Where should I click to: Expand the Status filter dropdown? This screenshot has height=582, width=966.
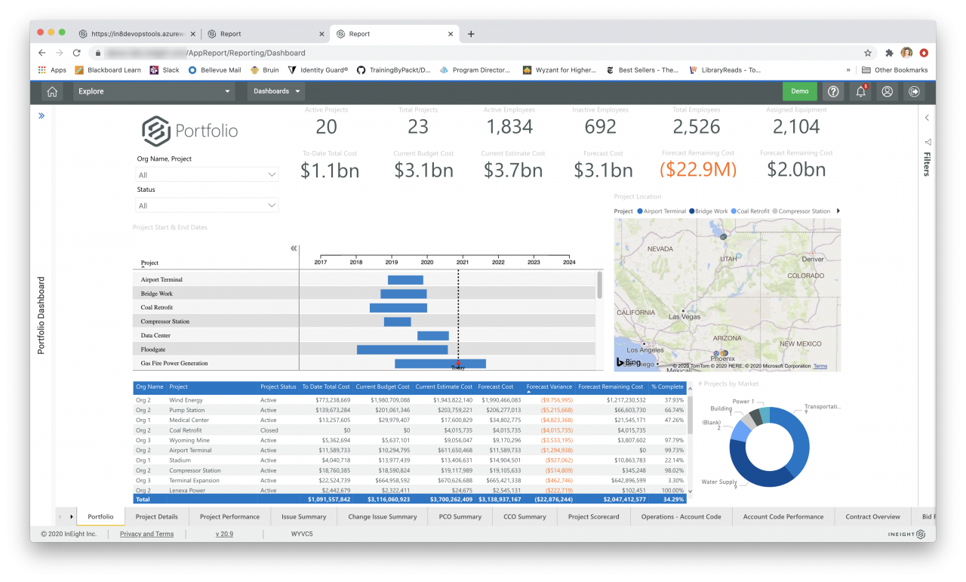[x=208, y=205]
